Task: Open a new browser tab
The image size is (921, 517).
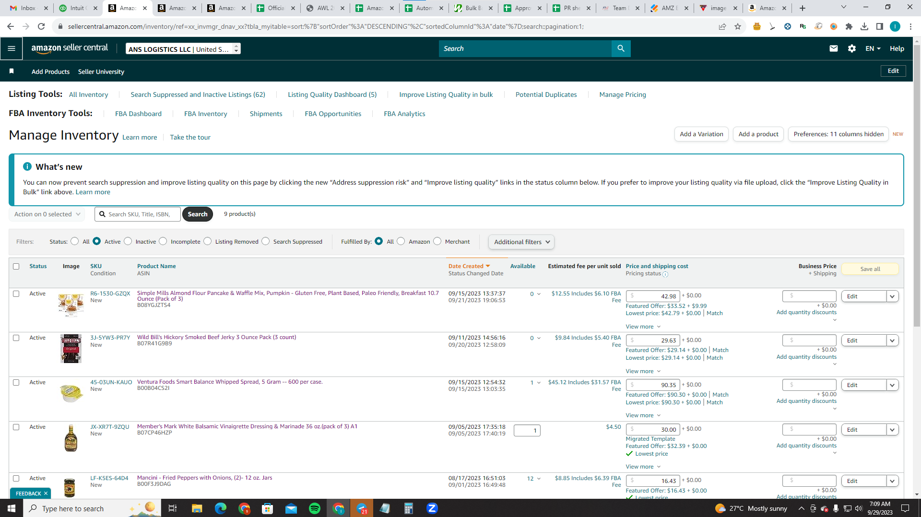Action: (803, 8)
